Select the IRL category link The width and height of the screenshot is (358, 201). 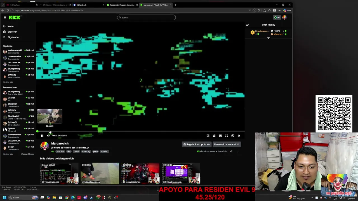pyautogui.click(x=53, y=152)
